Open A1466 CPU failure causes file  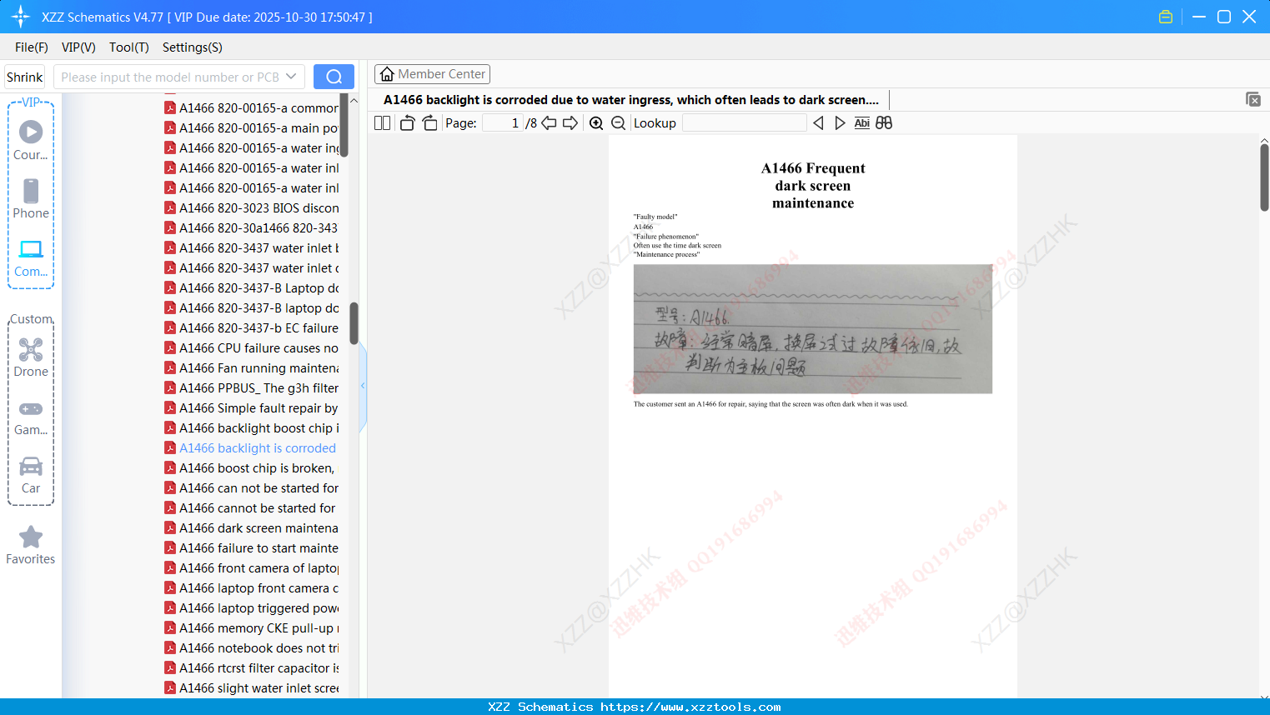(x=251, y=348)
